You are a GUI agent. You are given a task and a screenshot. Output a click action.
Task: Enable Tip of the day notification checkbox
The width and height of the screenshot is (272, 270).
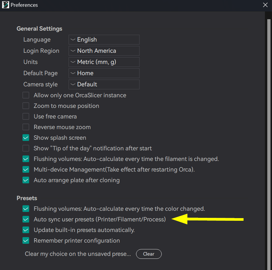[x=26, y=148]
